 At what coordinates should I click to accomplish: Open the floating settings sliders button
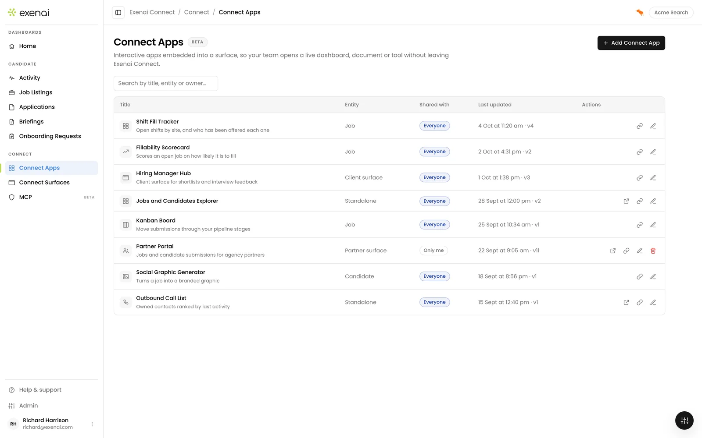684,421
